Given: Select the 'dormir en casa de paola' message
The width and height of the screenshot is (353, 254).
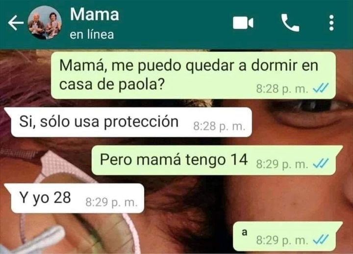Looking at the screenshot, I should pyautogui.click(x=193, y=75).
